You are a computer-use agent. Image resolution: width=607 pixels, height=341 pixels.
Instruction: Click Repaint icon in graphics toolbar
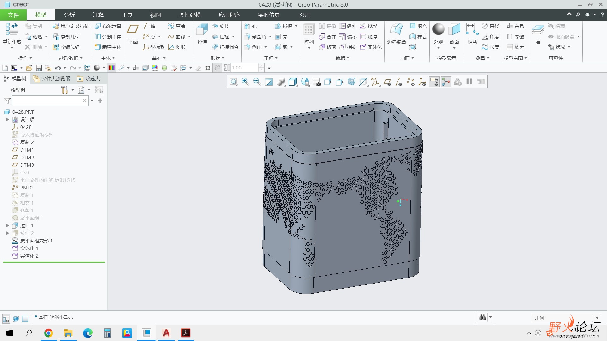[x=269, y=82]
